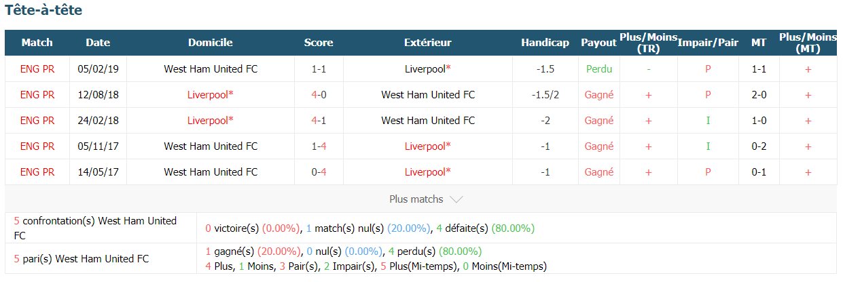Click the Tête-à-tête section heading

43,11
